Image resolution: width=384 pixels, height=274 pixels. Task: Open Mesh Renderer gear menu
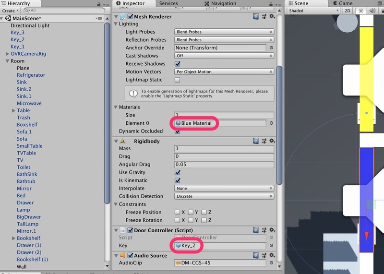[272, 16]
